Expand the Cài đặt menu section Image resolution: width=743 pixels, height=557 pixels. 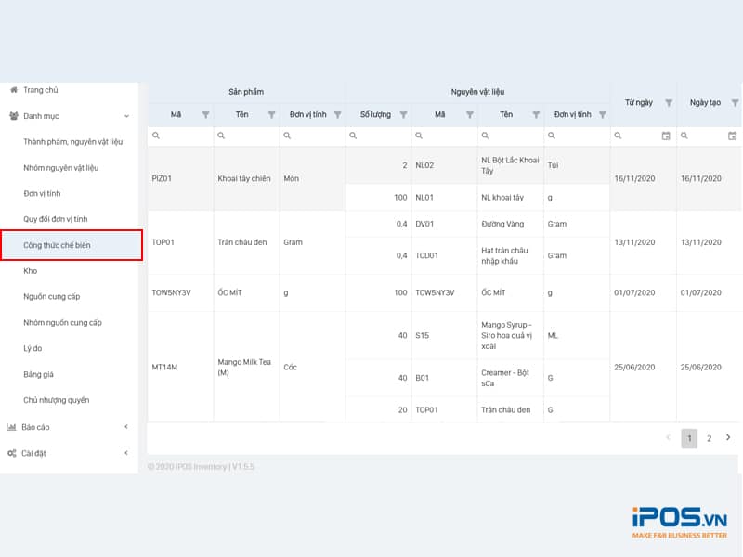(x=126, y=453)
